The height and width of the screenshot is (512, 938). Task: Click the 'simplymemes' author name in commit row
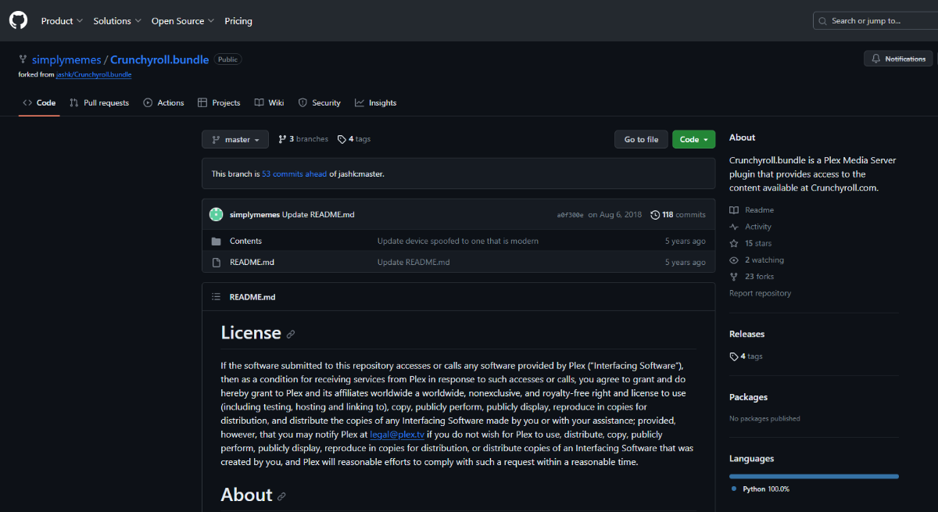pyautogui.click(x=254, y=215)
